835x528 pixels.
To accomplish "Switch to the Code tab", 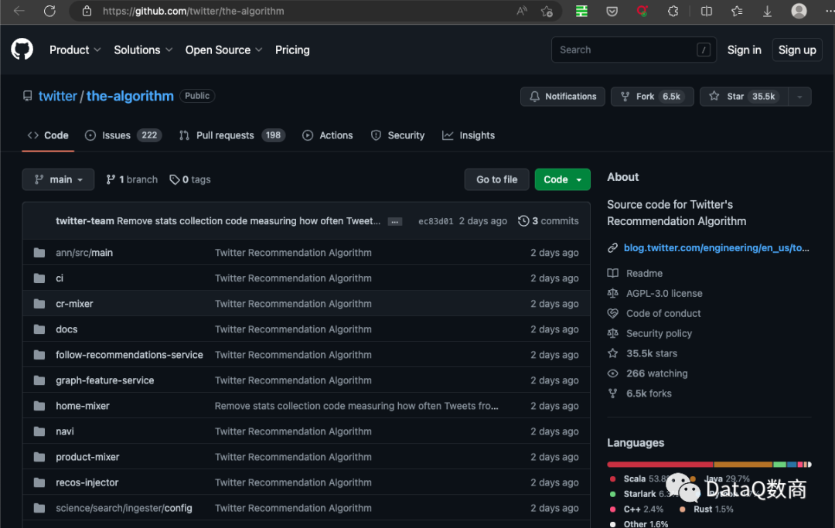I will tap(48, 135).
